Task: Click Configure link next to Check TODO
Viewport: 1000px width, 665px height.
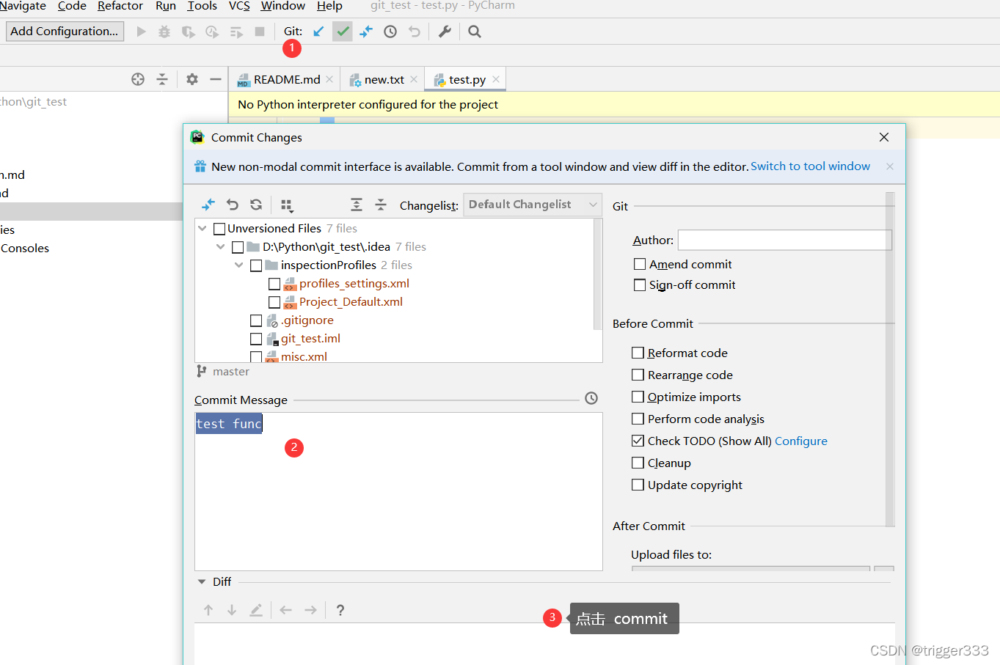Action: tap(801, 441)
